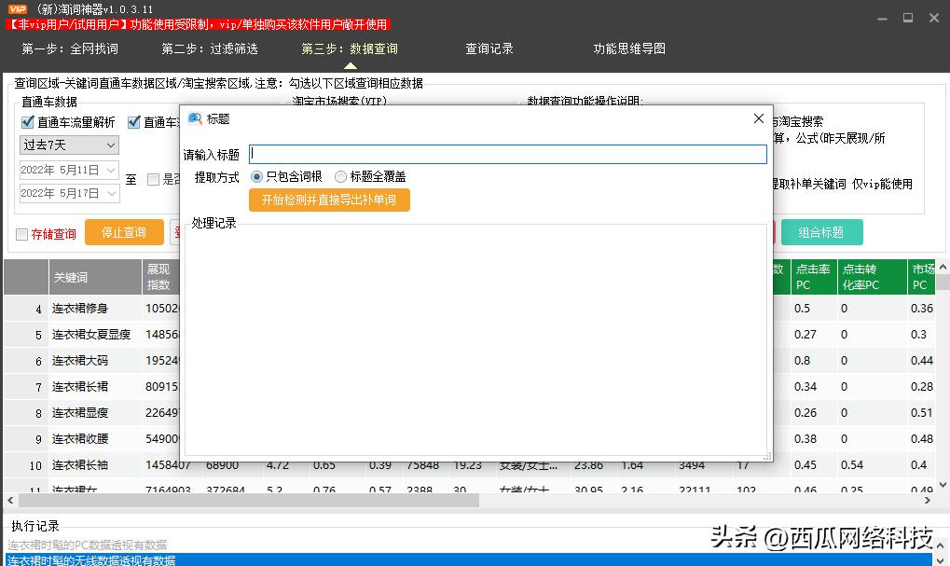Switch to 第一步:全网找词 tab
This screenshot has width=950, height=566.
pos(70,48)
